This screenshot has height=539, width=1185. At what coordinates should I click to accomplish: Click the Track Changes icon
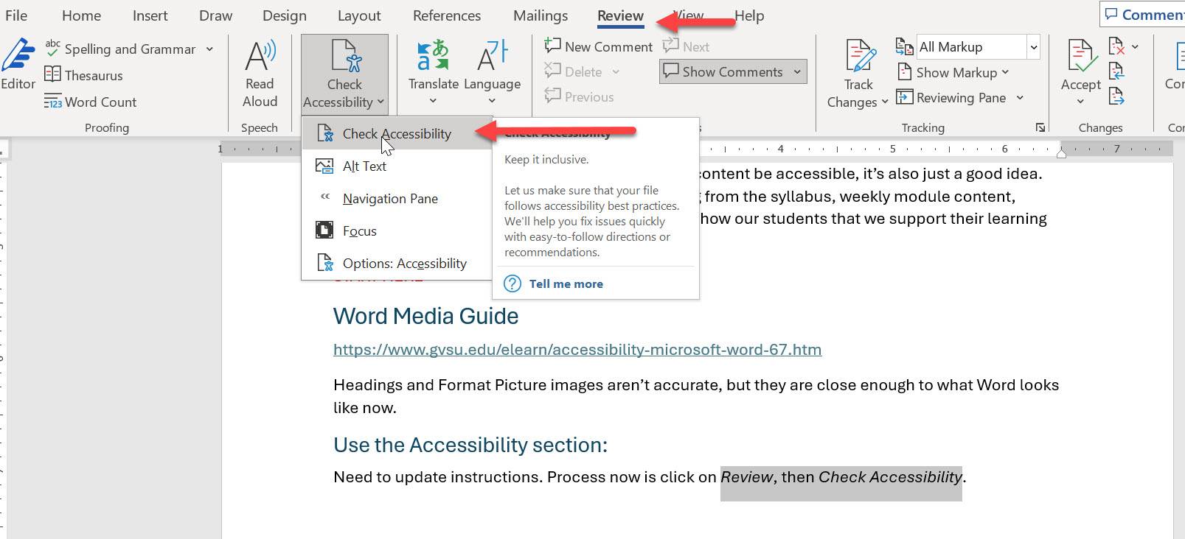pos(859,57)
